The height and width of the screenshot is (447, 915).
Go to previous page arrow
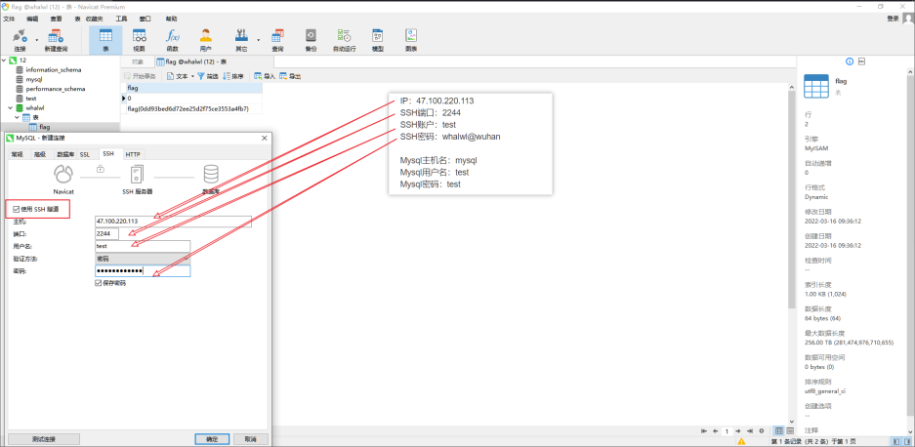pos(715,430)
